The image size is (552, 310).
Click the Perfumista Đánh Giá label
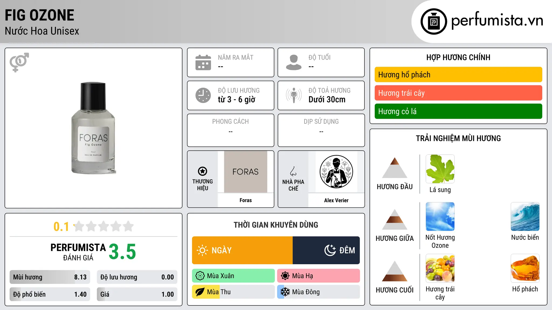[x=78, y=252]
